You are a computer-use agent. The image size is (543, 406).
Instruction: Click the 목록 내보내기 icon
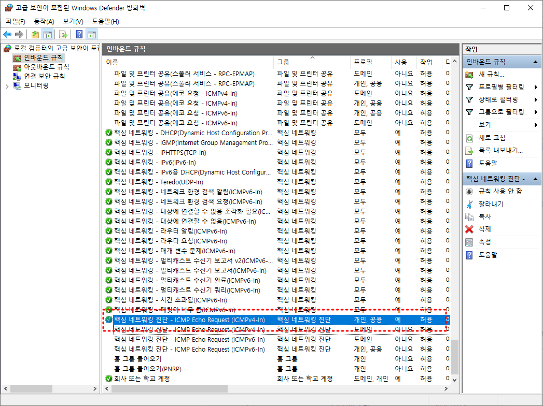pyautogui.click(x=469, y=150)
